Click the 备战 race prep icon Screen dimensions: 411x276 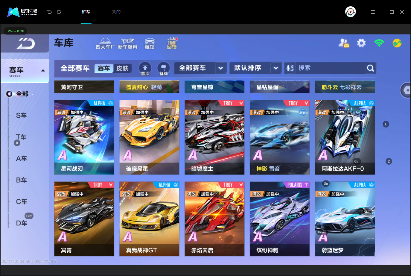[x=164, y=69]
